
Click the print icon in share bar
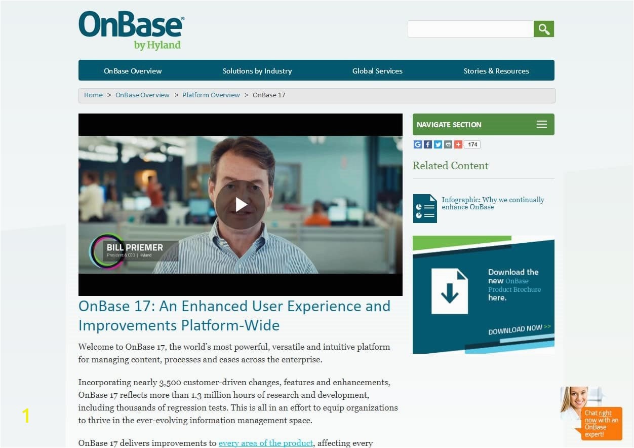pos(448,144)
